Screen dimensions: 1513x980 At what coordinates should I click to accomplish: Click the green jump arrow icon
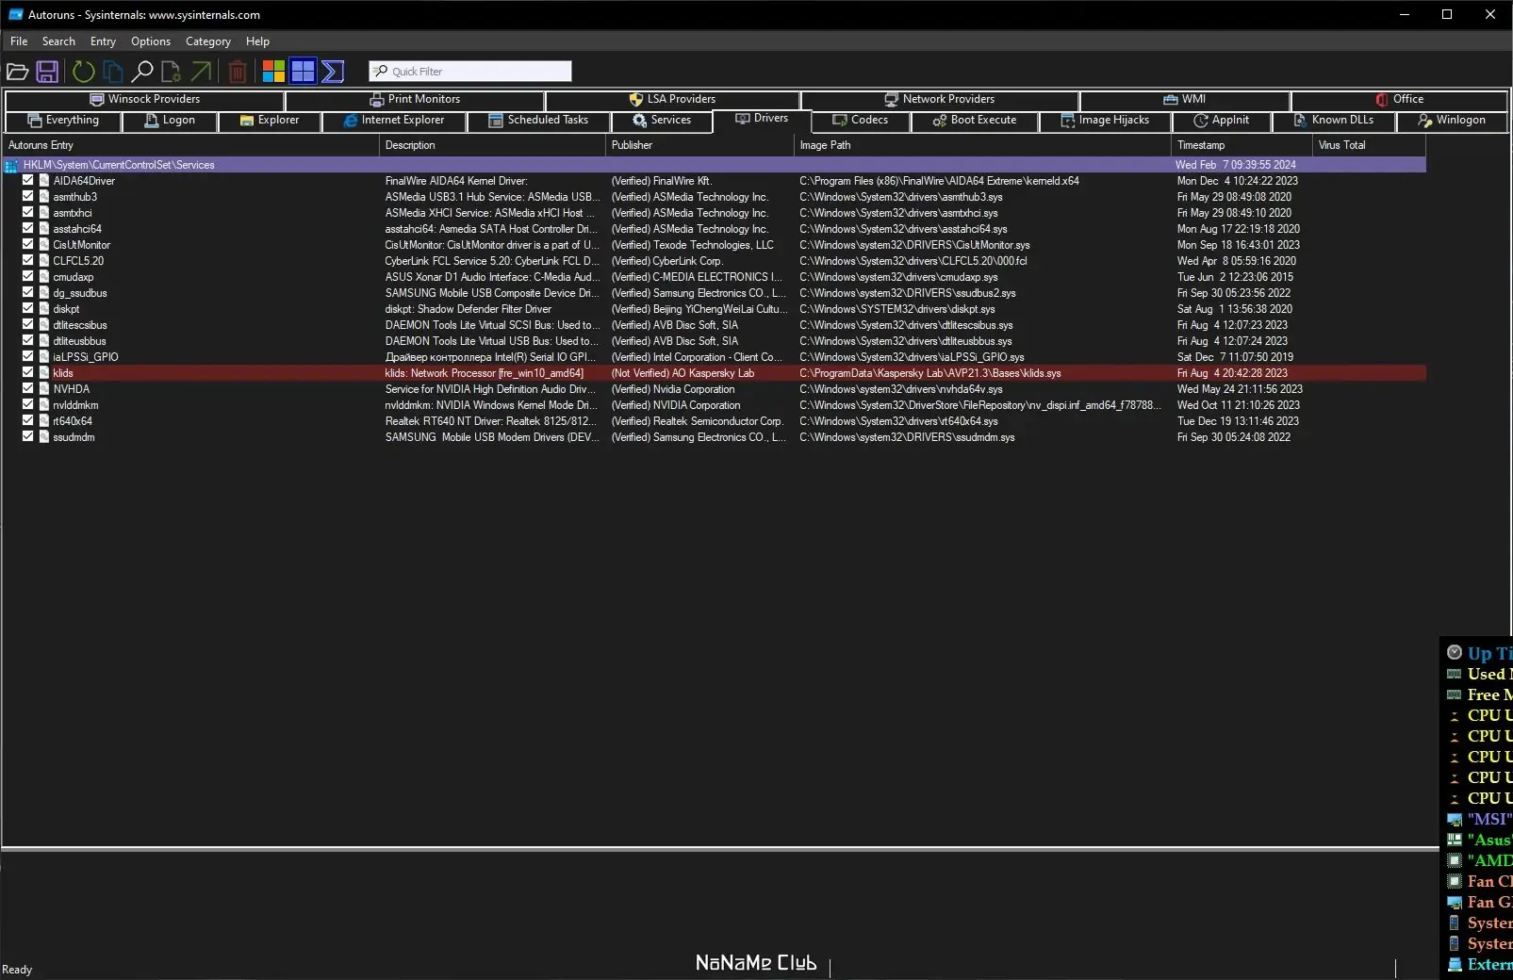click(x=201, y=71)
